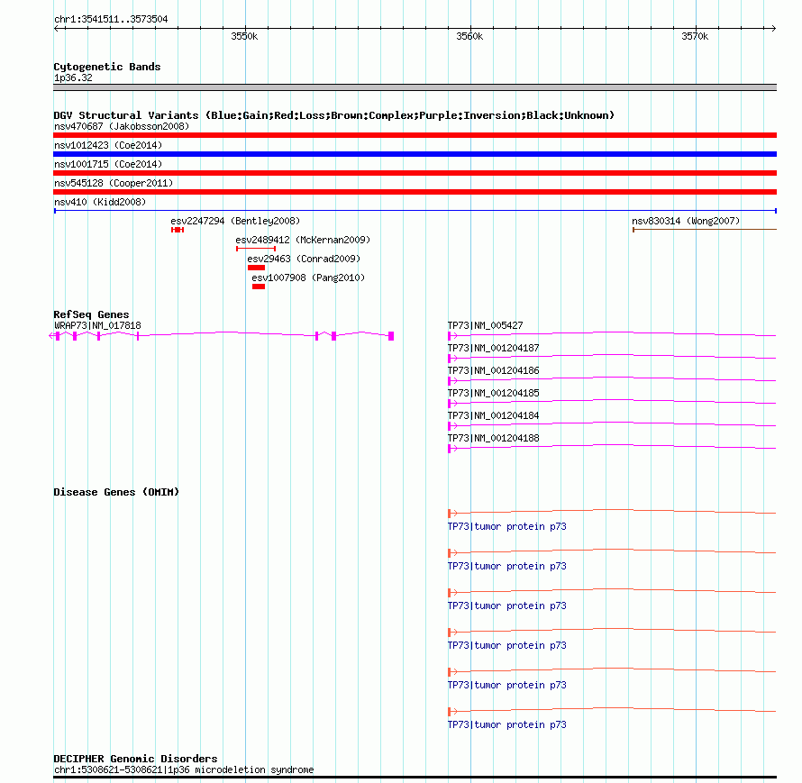Click the nsv410 (Kidd2008) label

pyautogui.click(x=100, y=202)
